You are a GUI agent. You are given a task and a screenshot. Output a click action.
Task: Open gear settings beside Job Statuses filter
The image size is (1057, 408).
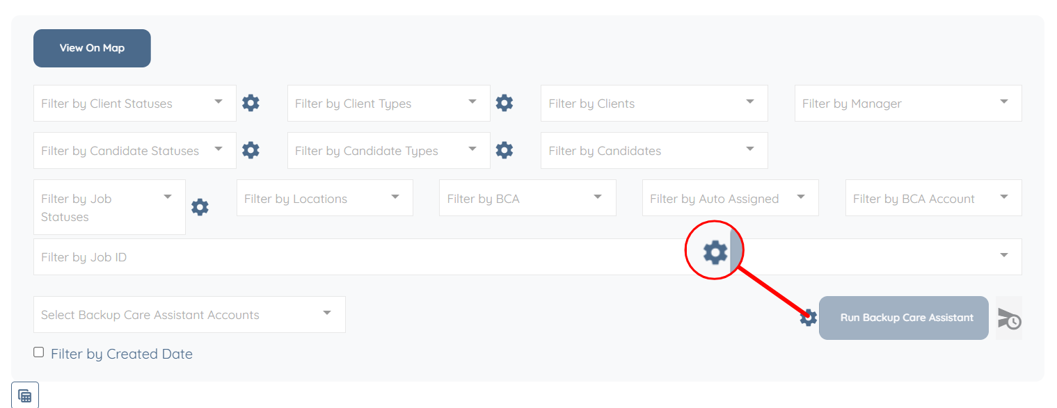200,207
